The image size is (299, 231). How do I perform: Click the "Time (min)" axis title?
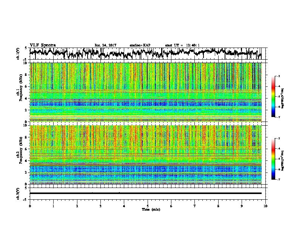click(x=151, y=209)
